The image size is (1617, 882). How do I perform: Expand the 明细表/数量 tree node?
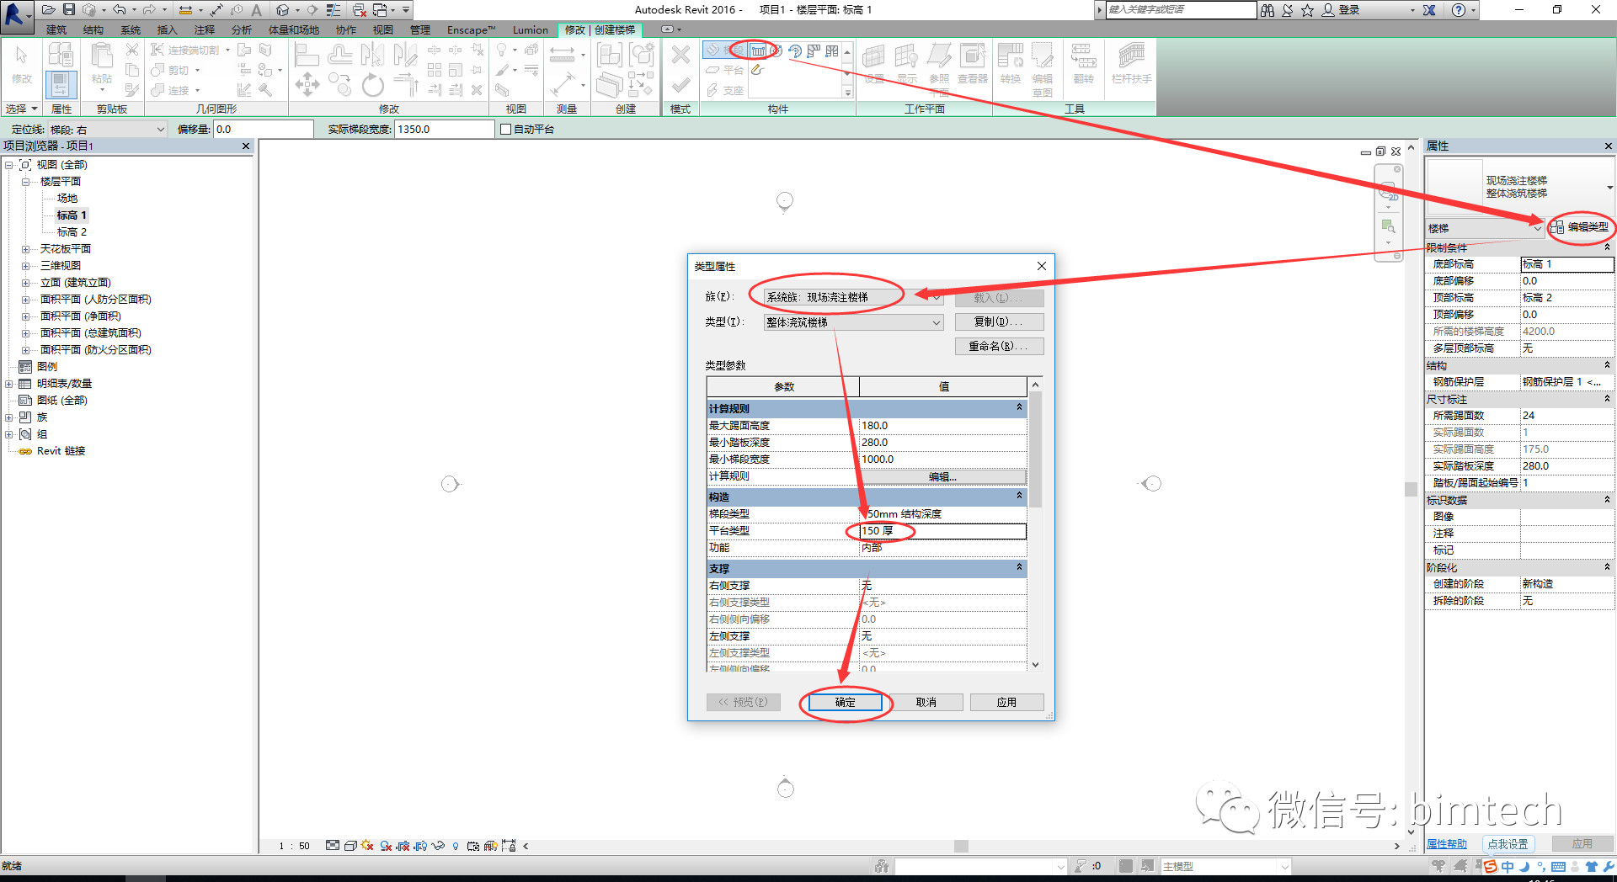click(8, 384)
